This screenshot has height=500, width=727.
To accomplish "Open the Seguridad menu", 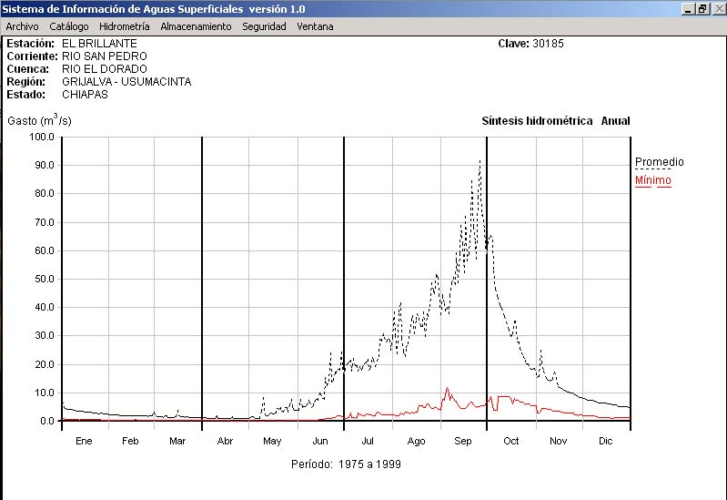I will point(264,26).
